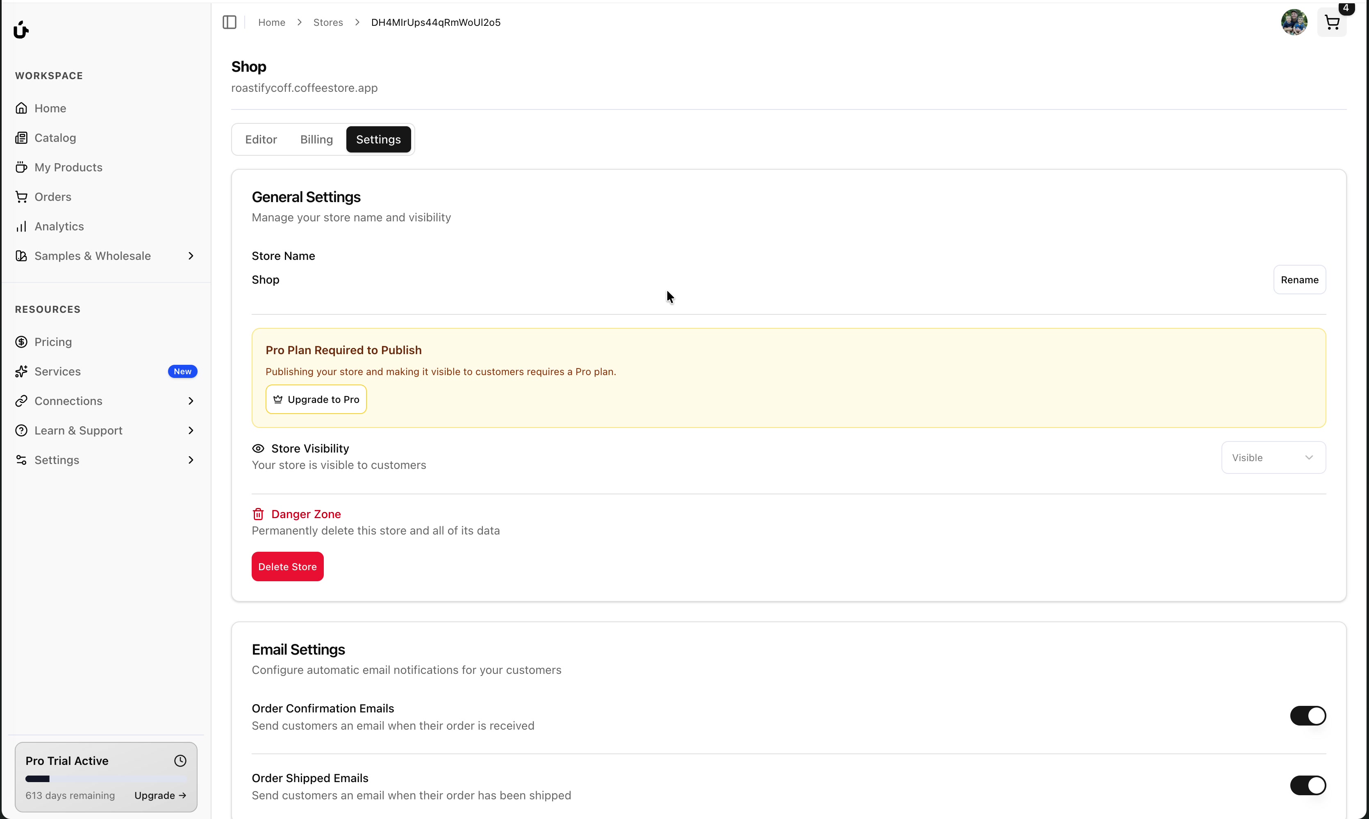
Task: Disable Order Confirmation Emails toggle
Action: click(x=1308, y=716)
